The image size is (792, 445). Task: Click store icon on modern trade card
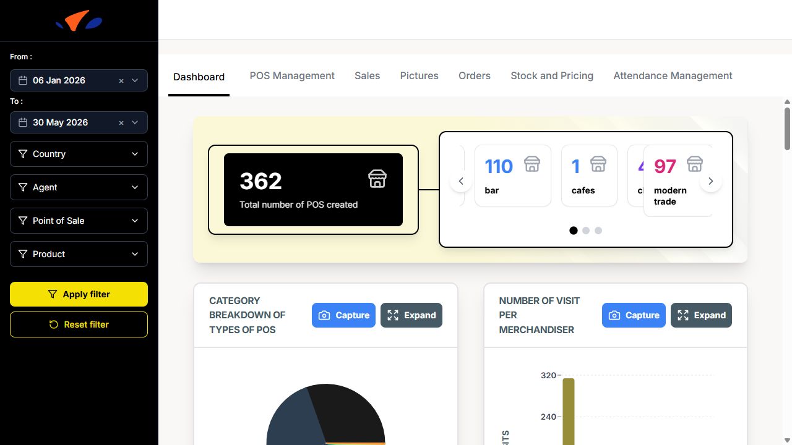[x=695, y=164]
